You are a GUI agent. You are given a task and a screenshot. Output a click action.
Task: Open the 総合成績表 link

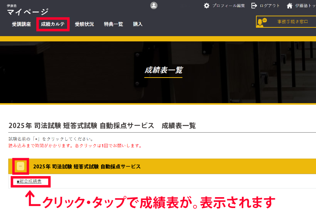point(29,181)
